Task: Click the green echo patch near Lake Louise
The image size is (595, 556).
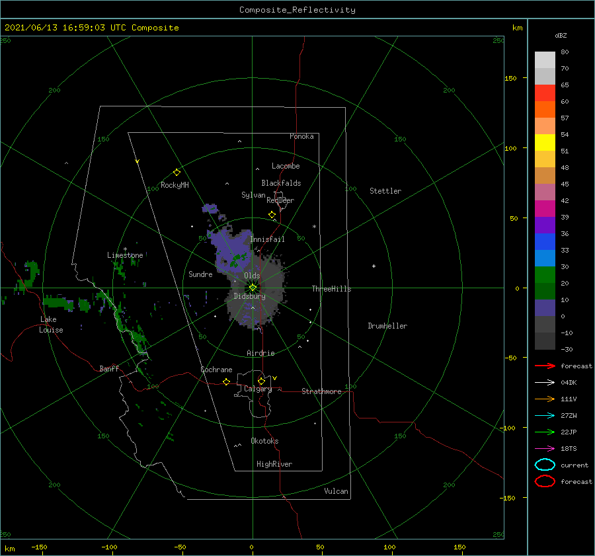Action: point(58,303)
